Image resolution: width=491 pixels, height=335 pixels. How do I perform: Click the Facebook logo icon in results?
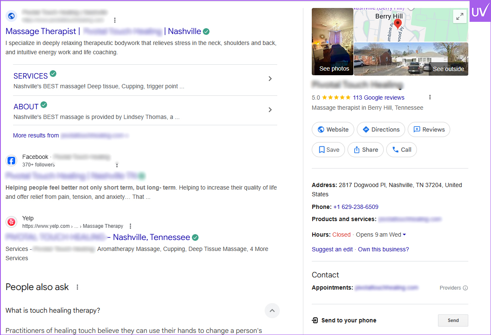tap(12, 161)
